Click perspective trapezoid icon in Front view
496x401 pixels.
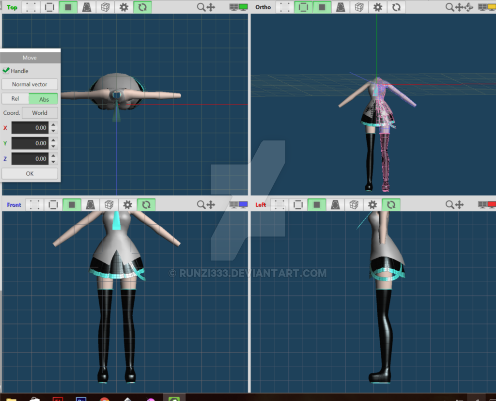click(x=90, y=204)
